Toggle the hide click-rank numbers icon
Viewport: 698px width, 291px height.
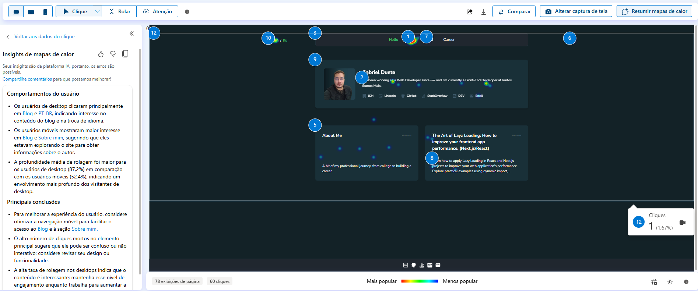(654, 282)
